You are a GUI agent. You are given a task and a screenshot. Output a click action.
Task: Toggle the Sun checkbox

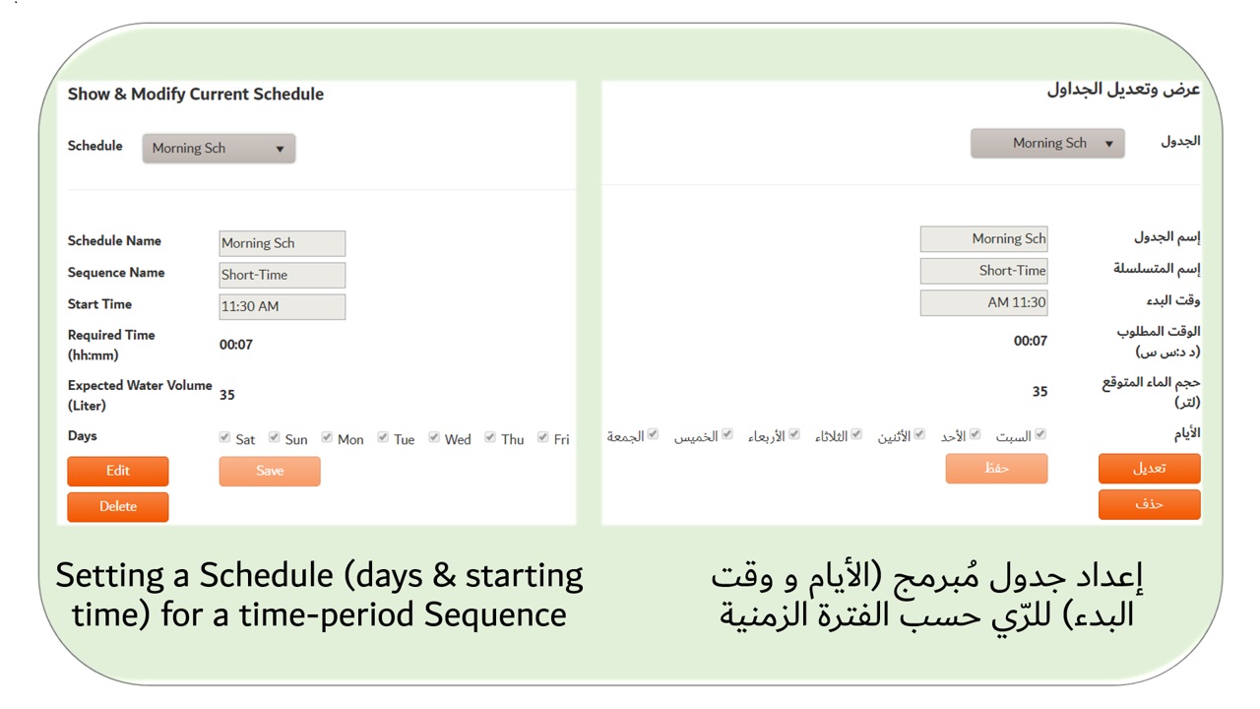point(275,437)
